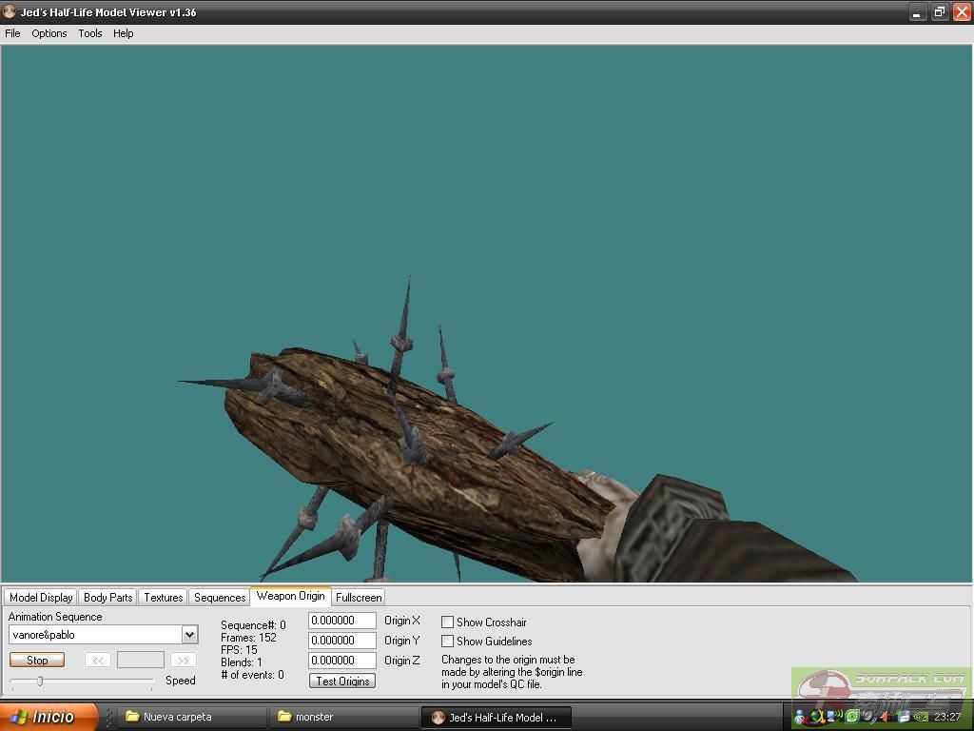Click the Origin Y value field
This screenshot has height=731, width=974.
click(342, 641)
